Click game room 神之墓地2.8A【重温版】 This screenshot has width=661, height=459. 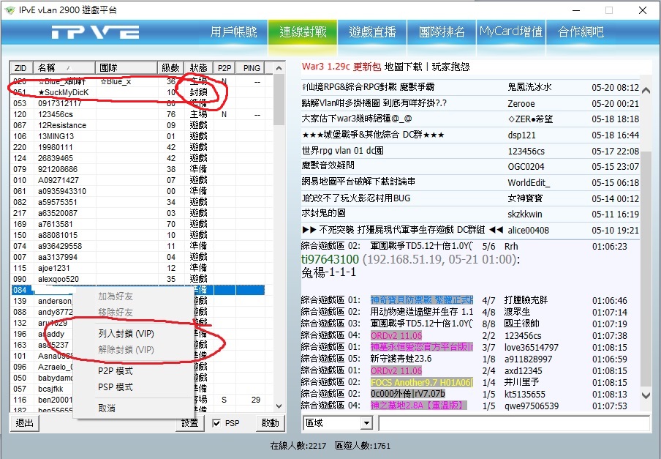pyautogui.click(x=418, y=406)
